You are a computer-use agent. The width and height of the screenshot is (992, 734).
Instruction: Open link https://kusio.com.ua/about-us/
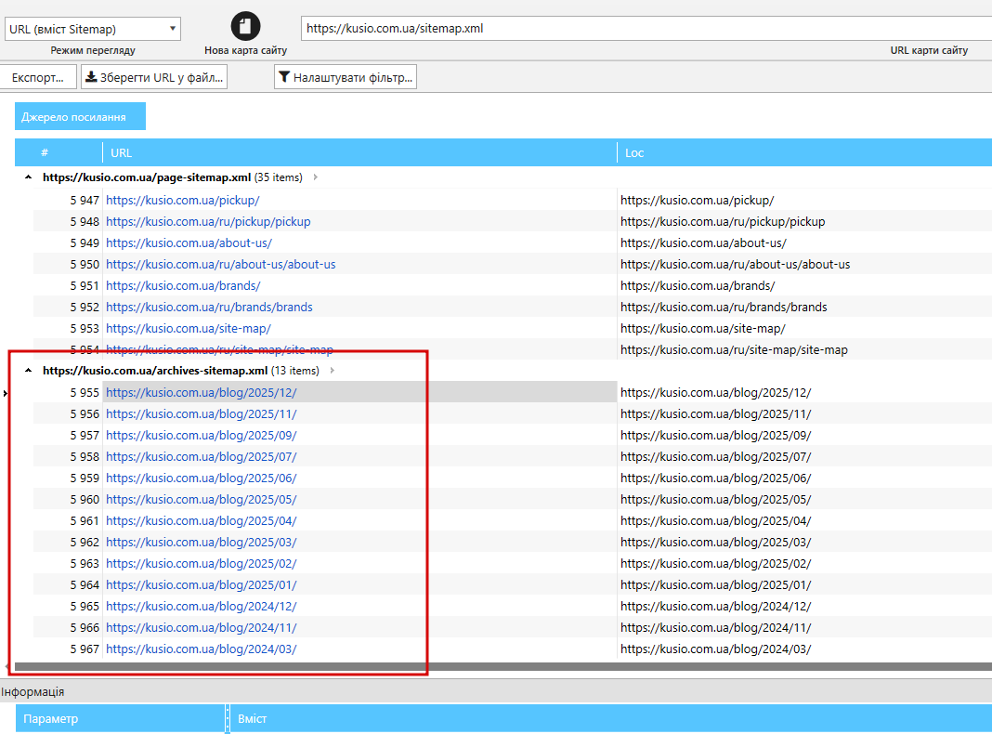189,243
